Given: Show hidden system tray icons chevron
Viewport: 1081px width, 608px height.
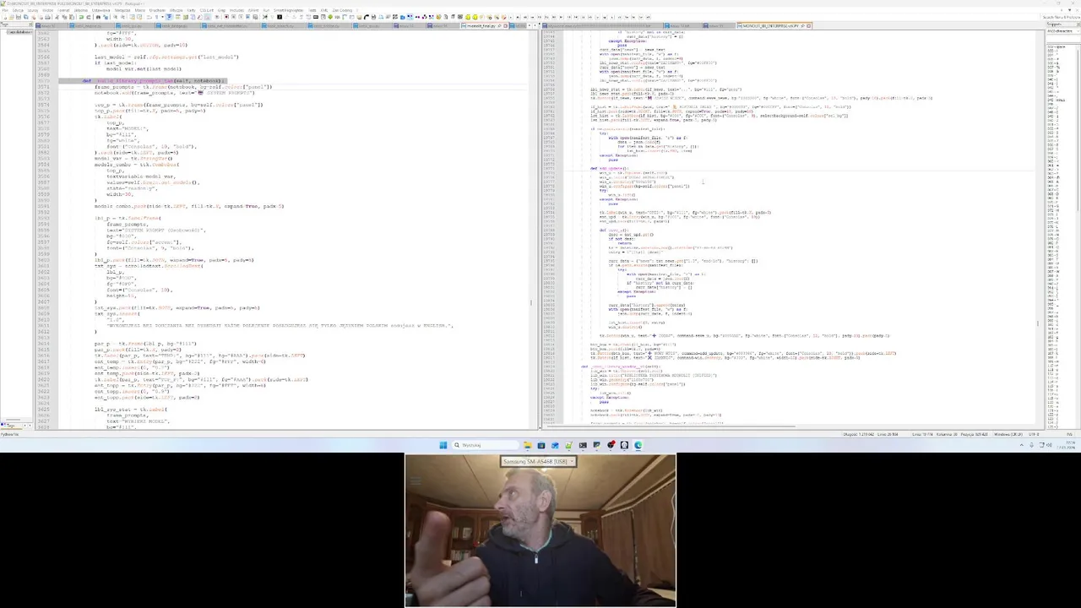Looking at the screenshot, I should click(1021, 445).
